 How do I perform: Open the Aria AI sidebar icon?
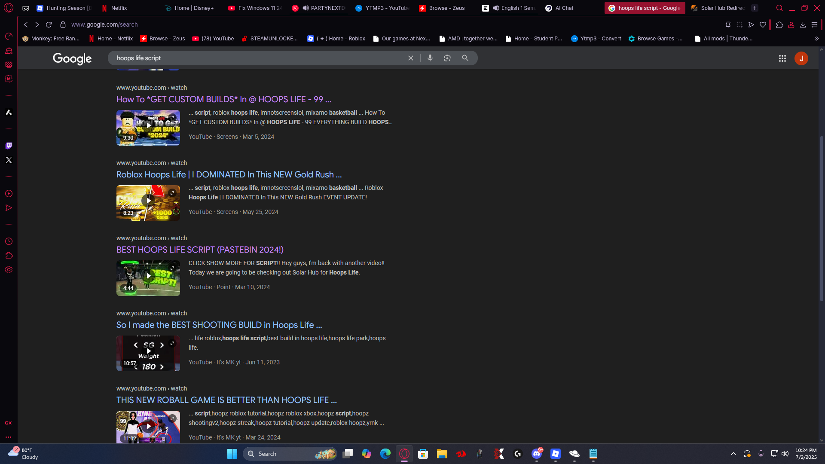(9, 113)
